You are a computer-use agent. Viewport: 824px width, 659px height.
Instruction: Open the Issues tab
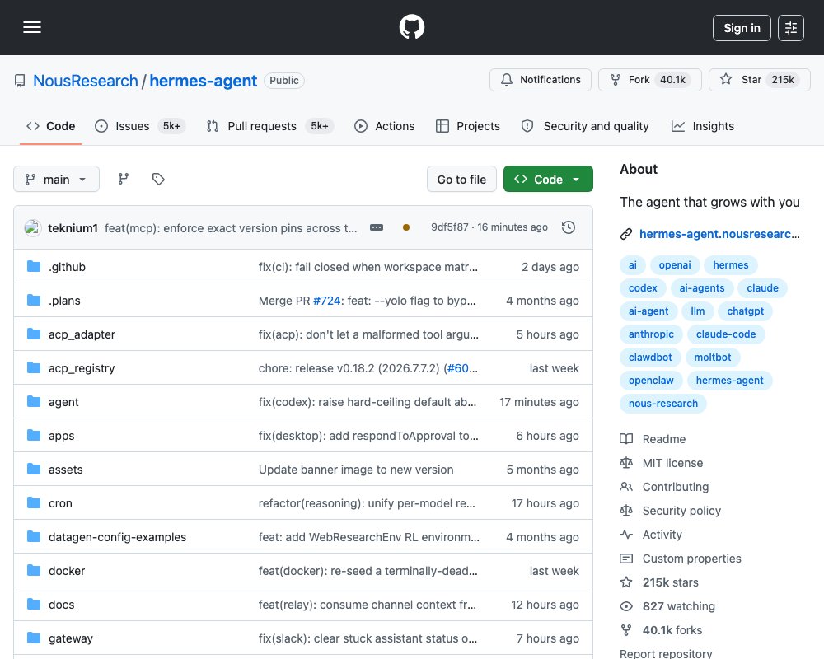click(140, 126)
